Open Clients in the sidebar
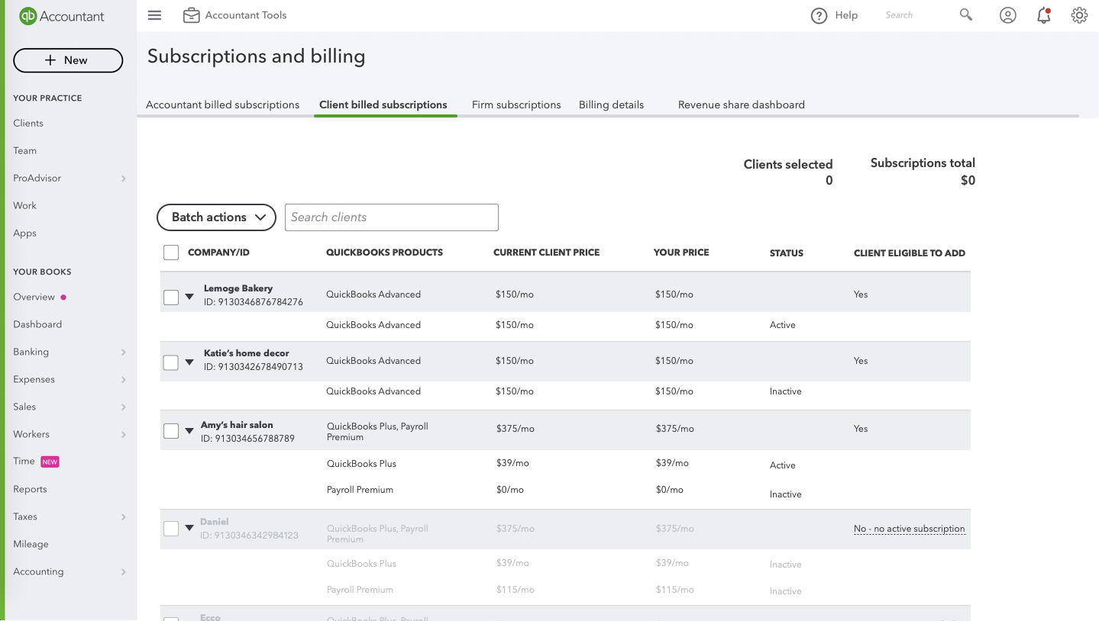Screen dimensions: 1099x621 click(28, 123)
